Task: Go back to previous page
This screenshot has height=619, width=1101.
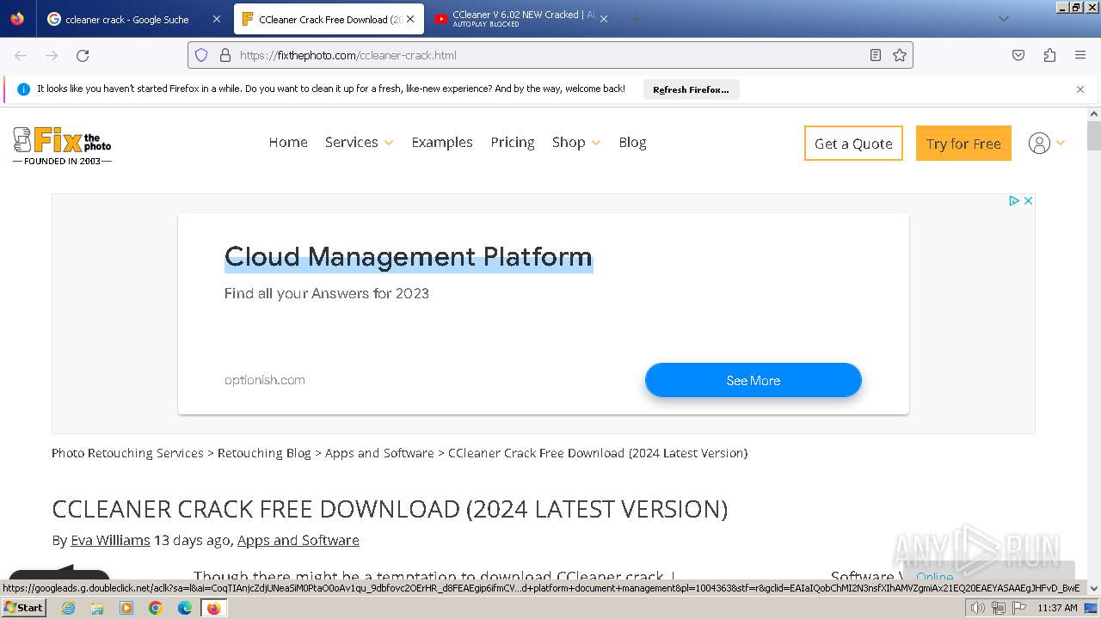Action: (x=21, y=55)
